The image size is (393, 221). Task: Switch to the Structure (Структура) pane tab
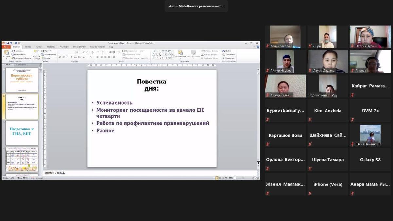tap(21, 65)
